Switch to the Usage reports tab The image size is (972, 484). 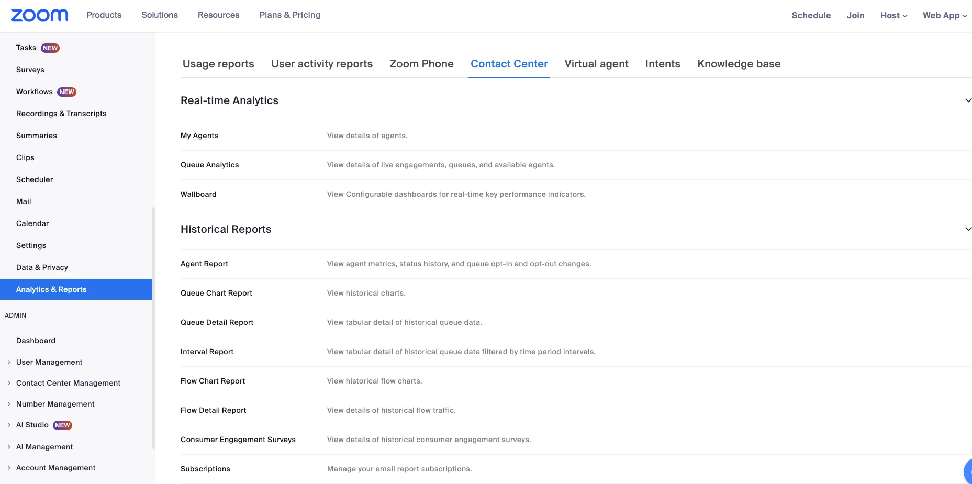tap(218, 64)
